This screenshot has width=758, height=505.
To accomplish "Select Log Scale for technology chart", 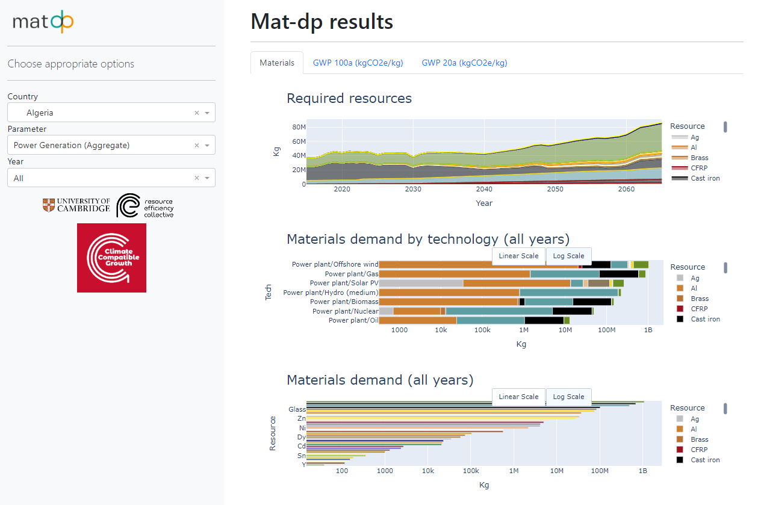I will coord(569,256).
